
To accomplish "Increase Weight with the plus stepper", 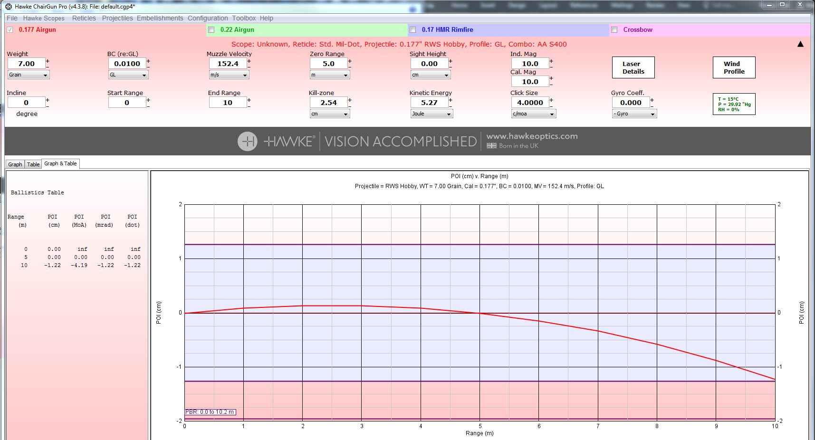I will coord(48,61).
